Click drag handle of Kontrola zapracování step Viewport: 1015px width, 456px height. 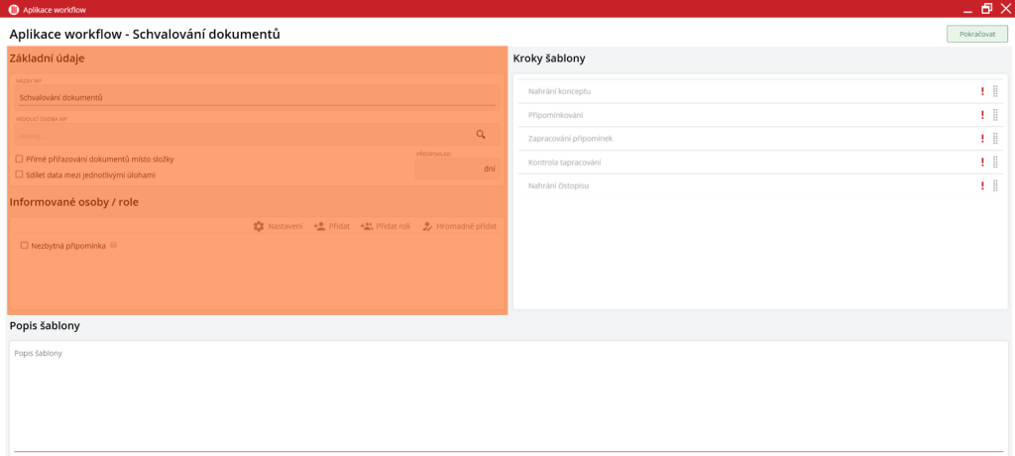coord(995,163)
